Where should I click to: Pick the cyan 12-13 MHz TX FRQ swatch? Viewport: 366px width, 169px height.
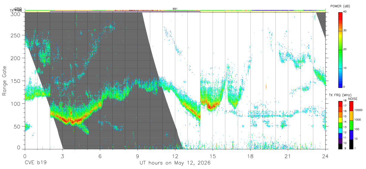click(x=340, y=130)
